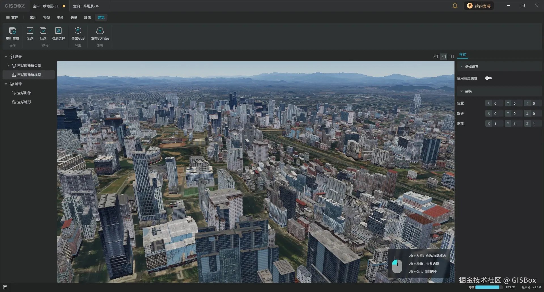This screenshot has height=292, width=544.
Task: Switch to the 矢量 ribbon tab
Action: [x=74, y=17]
